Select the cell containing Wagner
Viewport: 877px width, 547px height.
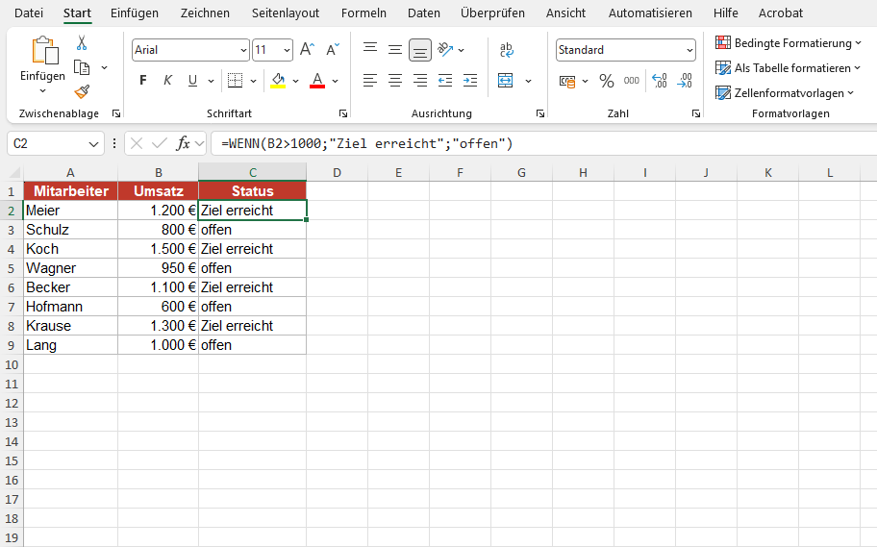(x=70, y=268)
